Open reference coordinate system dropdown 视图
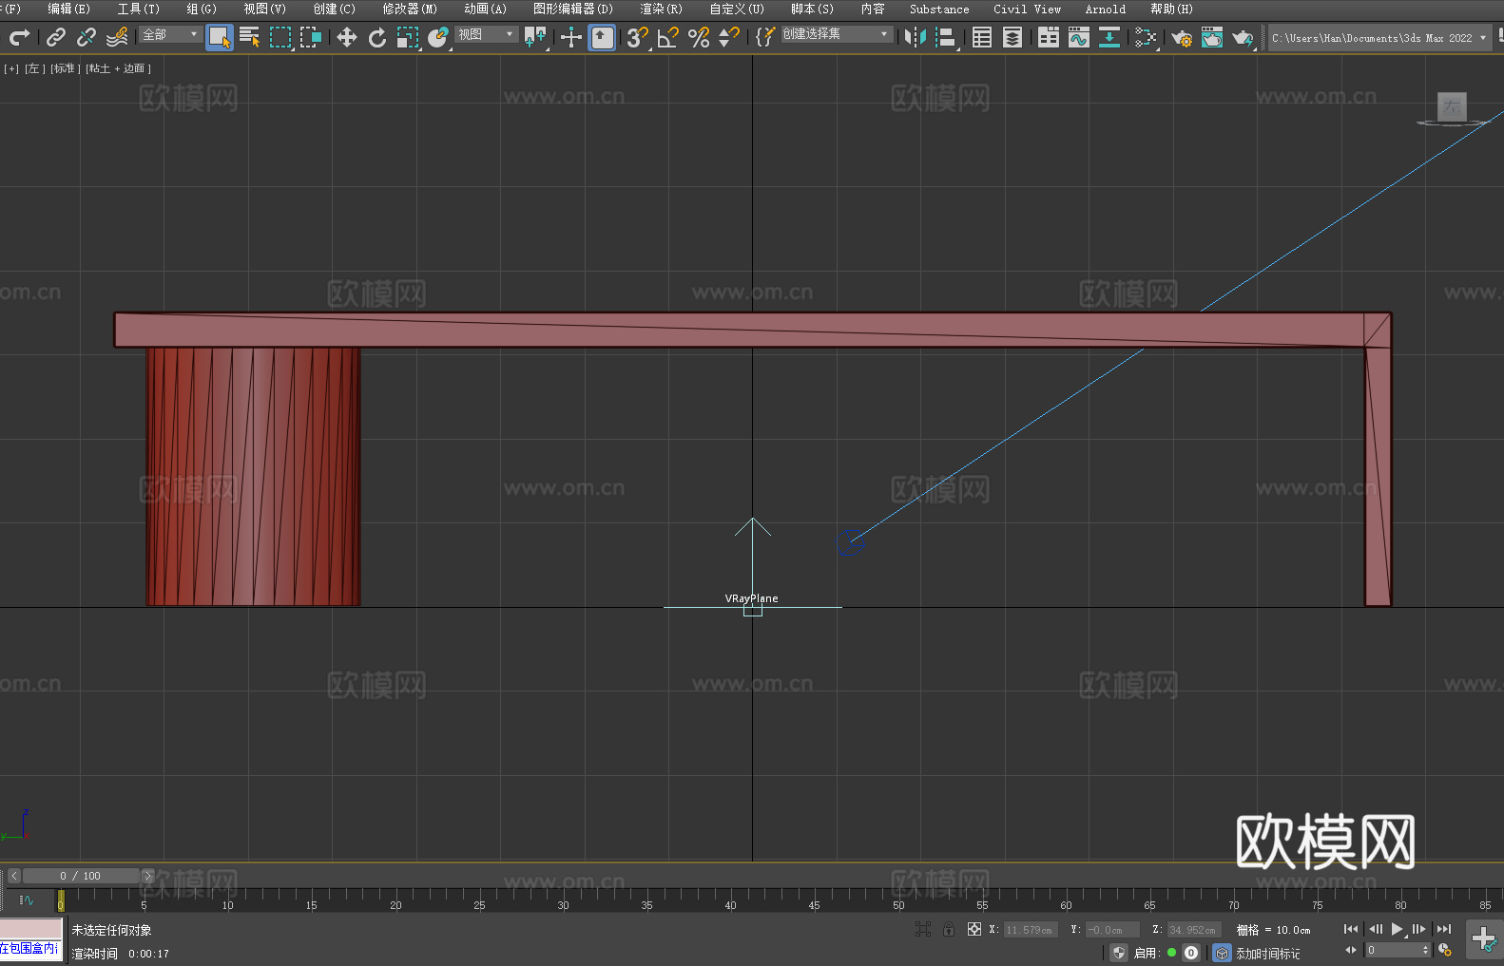The width and height of the screenshot is (1504, 966). coord(486,34)
